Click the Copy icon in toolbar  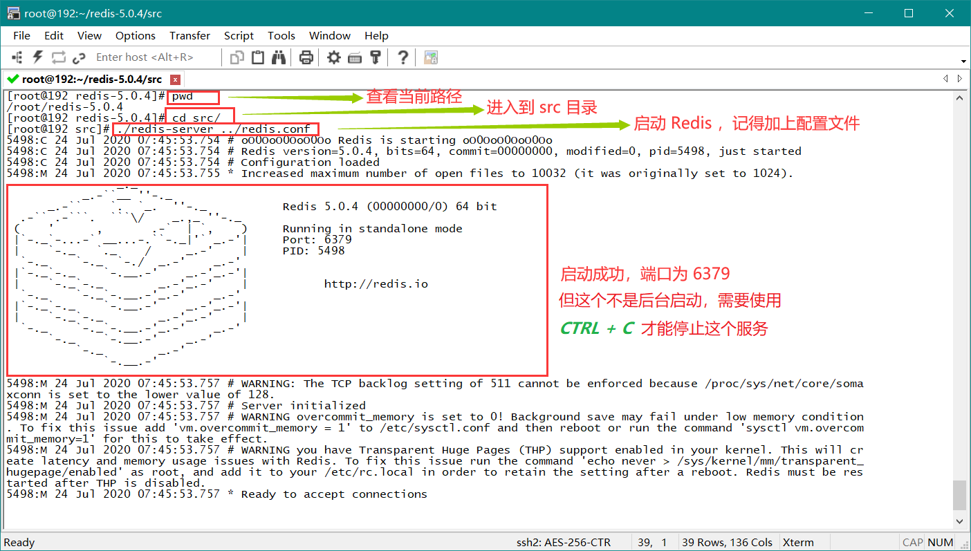[x=238, y=57]
